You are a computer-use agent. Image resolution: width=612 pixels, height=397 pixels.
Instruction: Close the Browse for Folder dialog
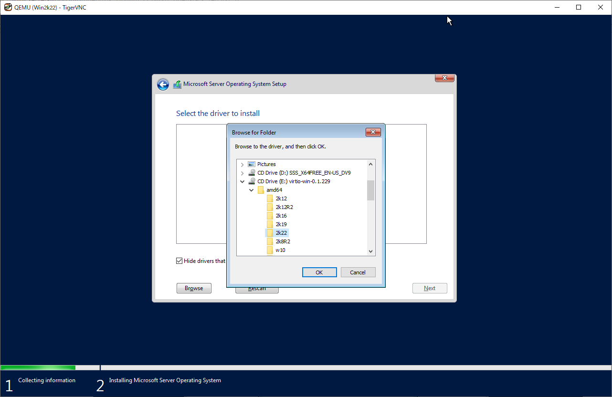tap(373, 132)
